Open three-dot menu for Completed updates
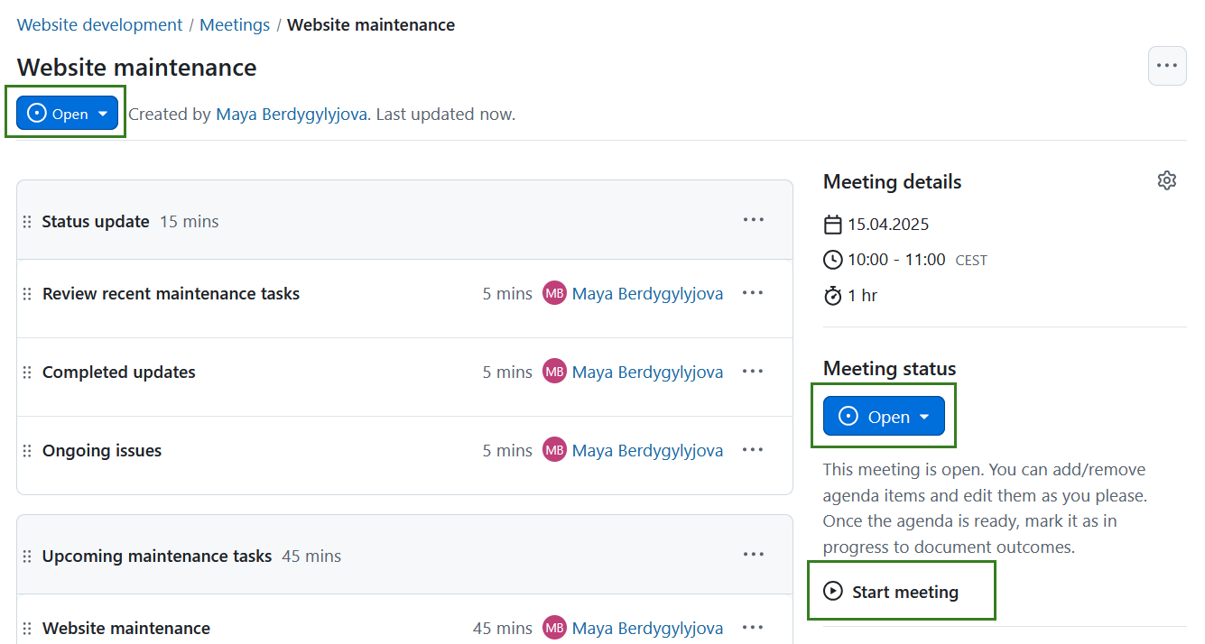1205x644 pixels. pyautogui.click(x=754, y=372)
